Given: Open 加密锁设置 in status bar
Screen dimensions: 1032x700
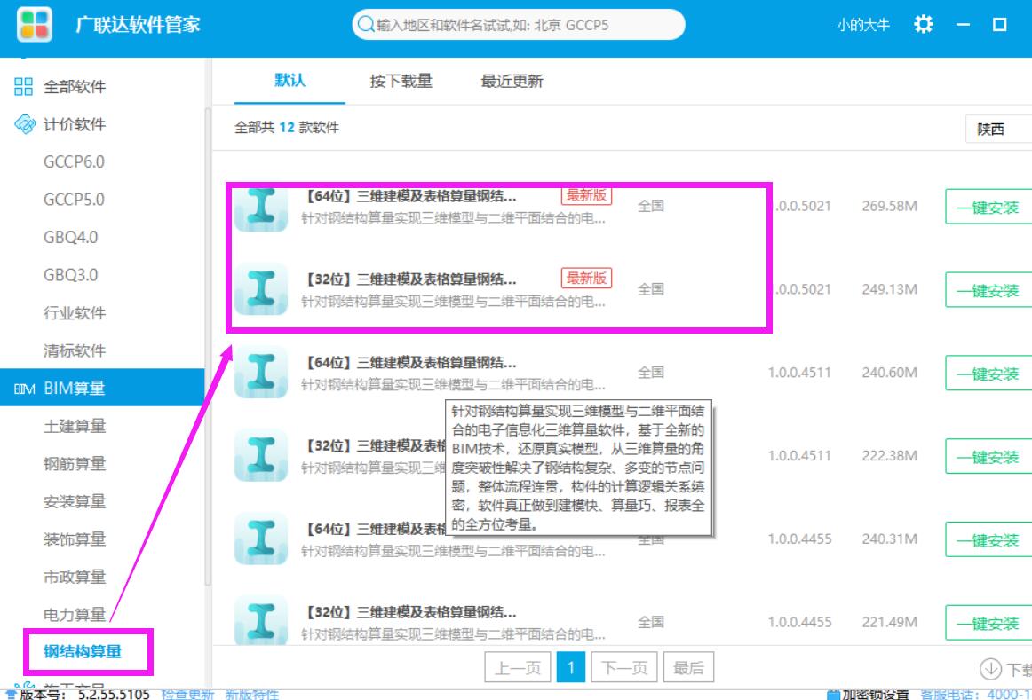Looking at the screenshot, I should pos(876,695).
